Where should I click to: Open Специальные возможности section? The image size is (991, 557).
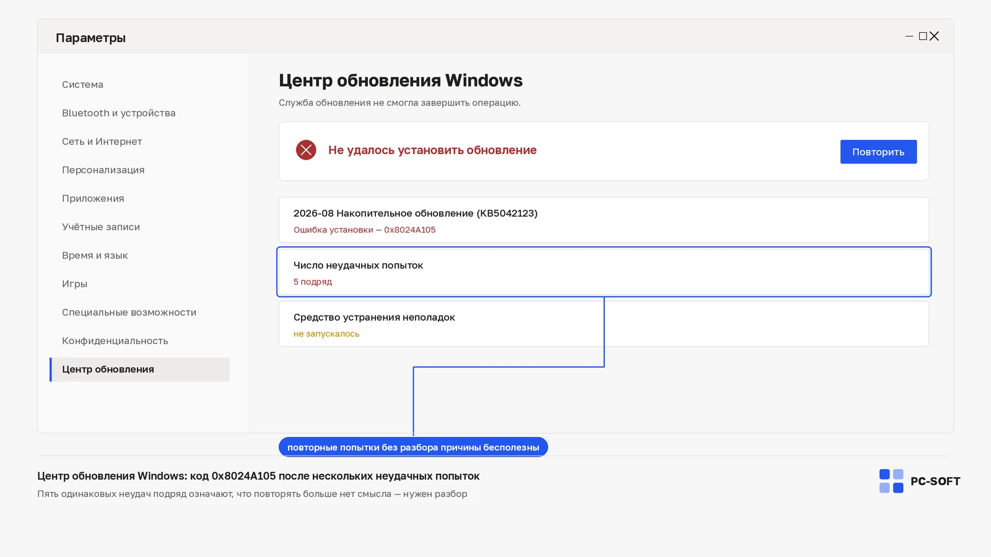point(129,313)
